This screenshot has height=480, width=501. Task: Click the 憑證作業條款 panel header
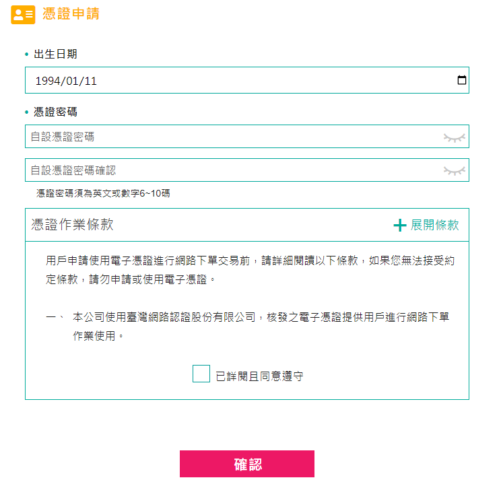(247, 225)
